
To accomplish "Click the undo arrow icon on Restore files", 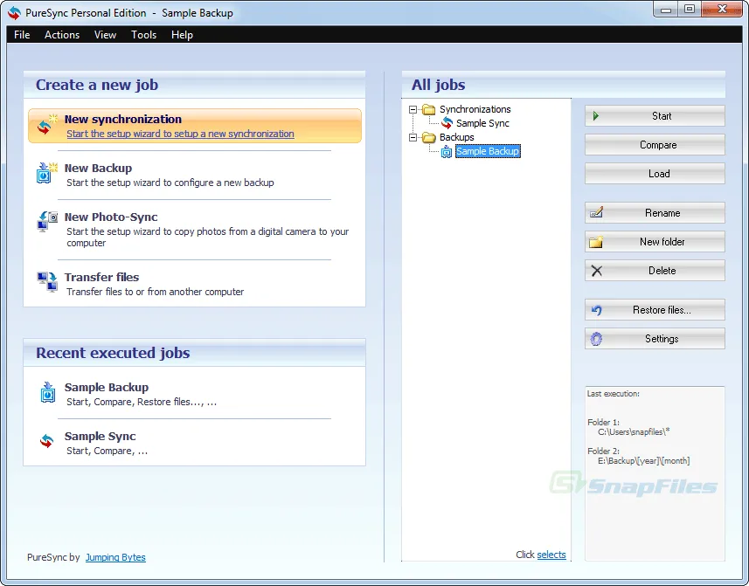I will tap(597, 310).
